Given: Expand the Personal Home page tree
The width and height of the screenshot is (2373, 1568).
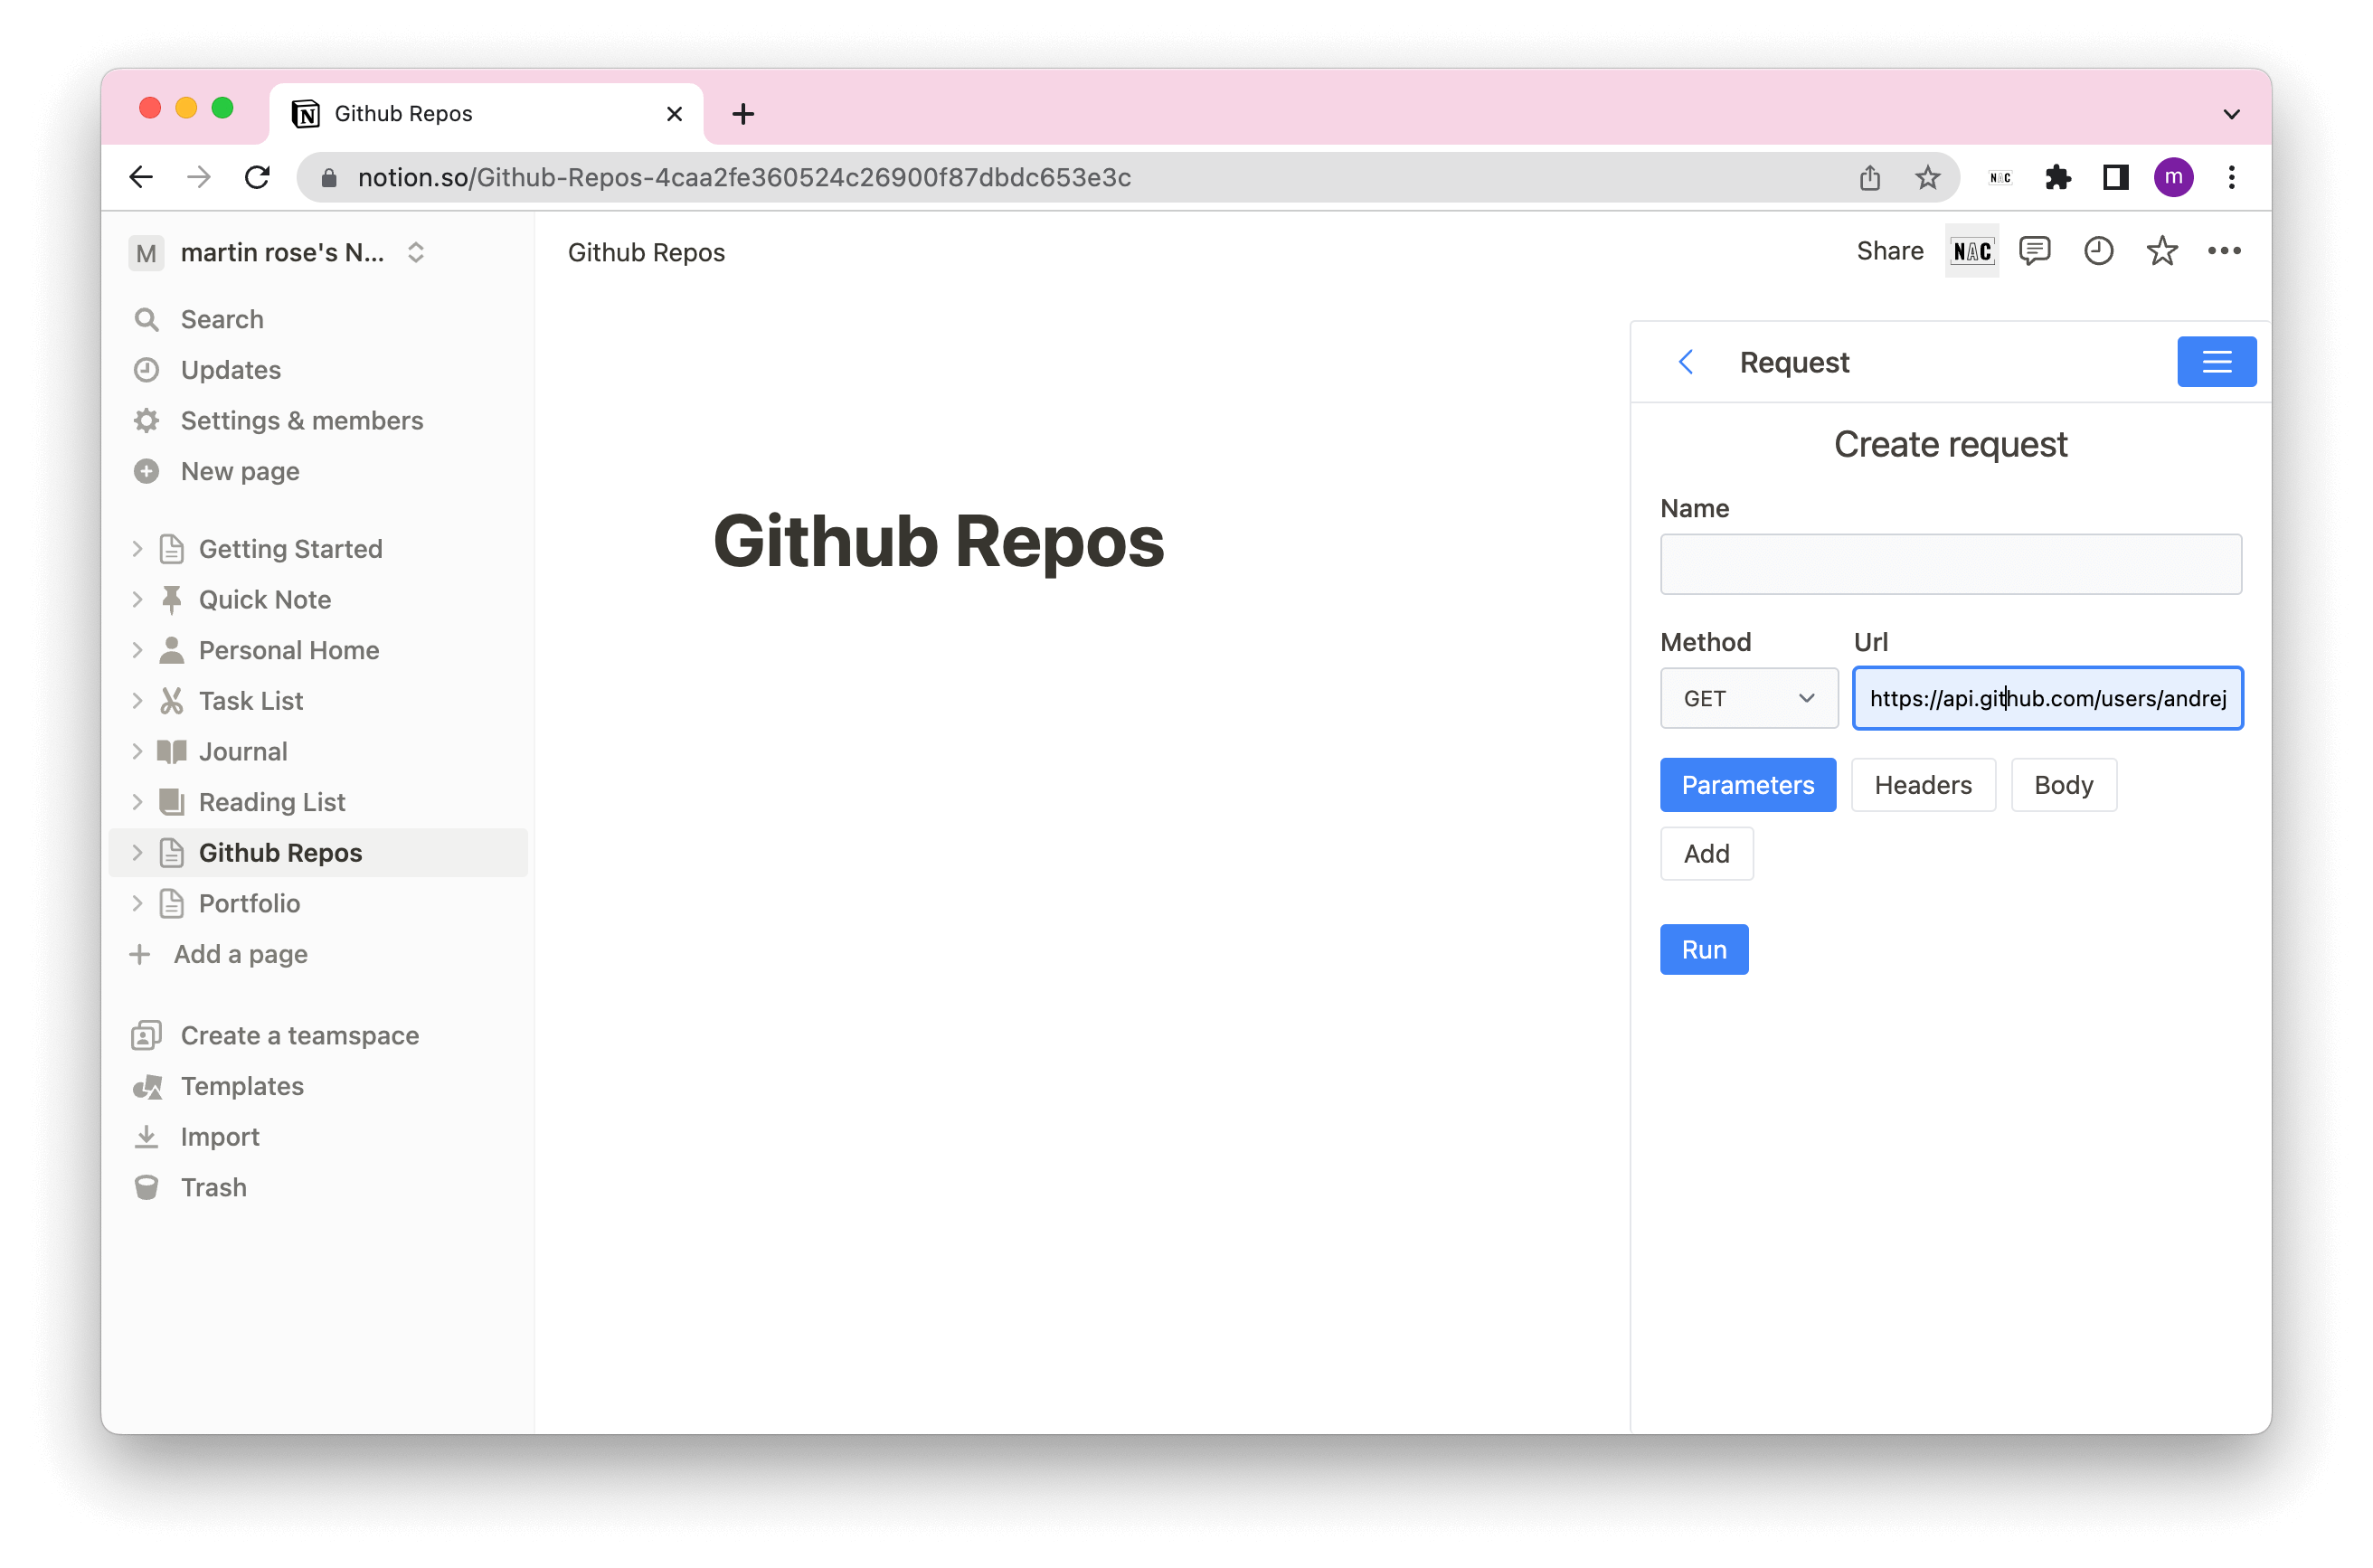Looking at the screenshot, I should 137,650.
